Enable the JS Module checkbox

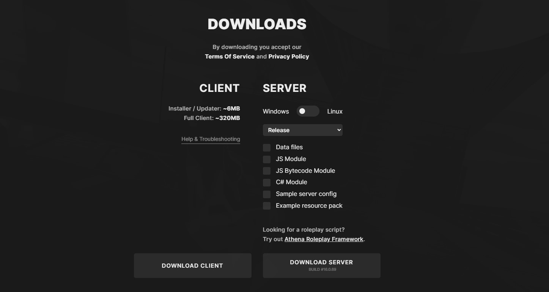[267, 159]
